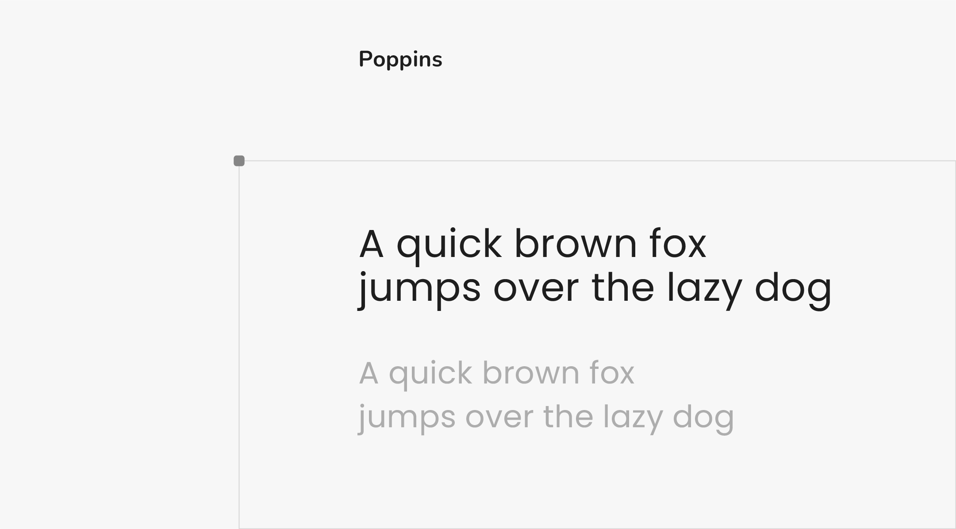Click the word "jumps" in dark sample text
This screenshot has height=529, width=956.
pos(419,289)
